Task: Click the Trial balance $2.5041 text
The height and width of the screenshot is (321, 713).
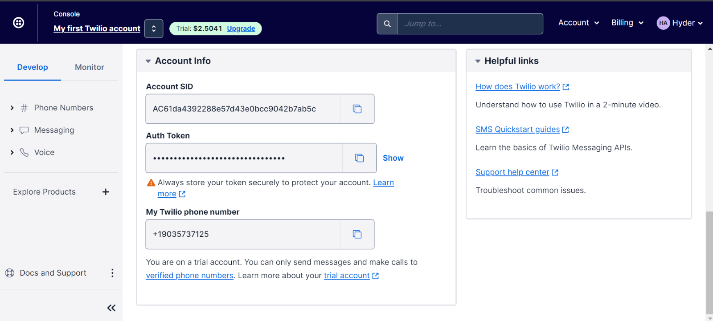Action: 199,28
